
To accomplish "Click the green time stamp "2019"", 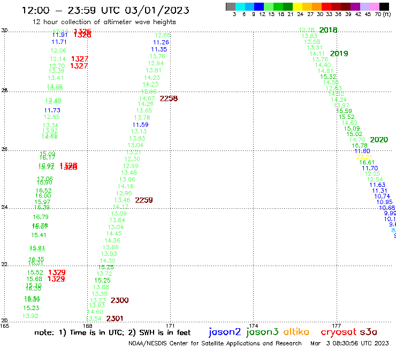I will point(339,54).
